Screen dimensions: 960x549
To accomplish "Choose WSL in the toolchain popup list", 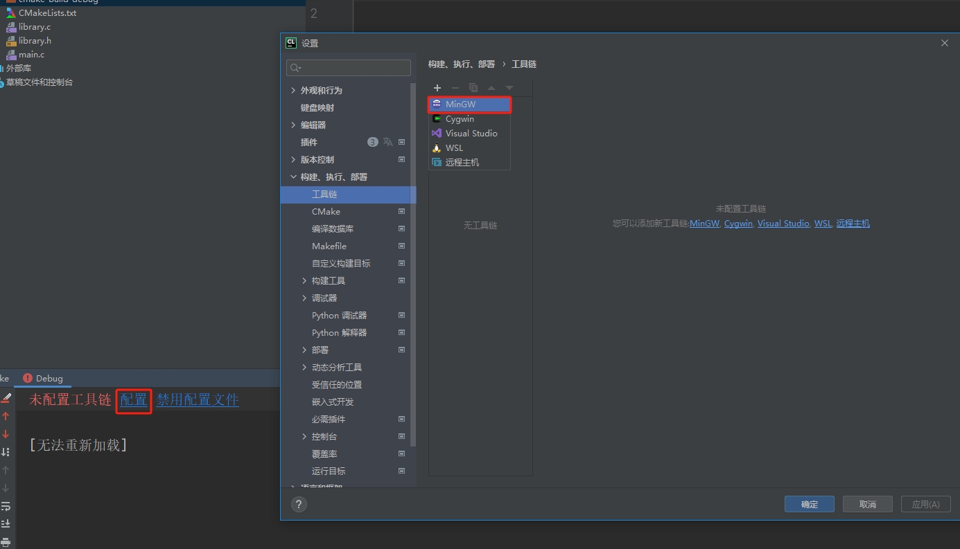I will pyautogui.click(x=454, y=148).
